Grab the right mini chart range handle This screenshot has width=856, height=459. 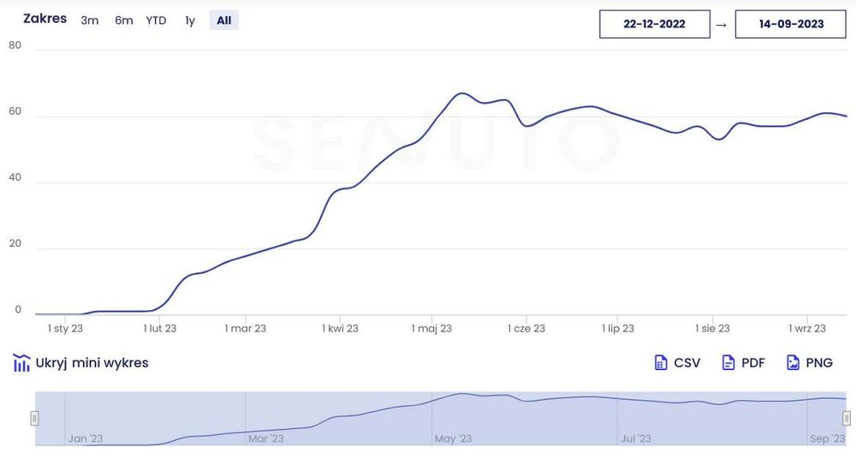coord(847,418)
